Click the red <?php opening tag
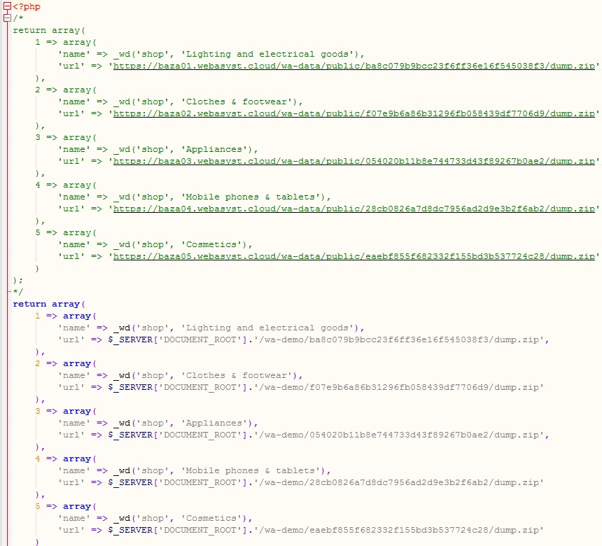Screen dimensions: 602x546 tap(27, 6)
